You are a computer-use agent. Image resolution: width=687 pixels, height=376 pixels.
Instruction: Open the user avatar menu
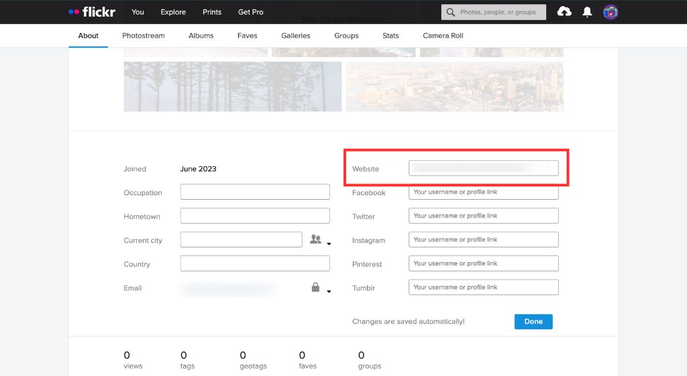(611, 12)
